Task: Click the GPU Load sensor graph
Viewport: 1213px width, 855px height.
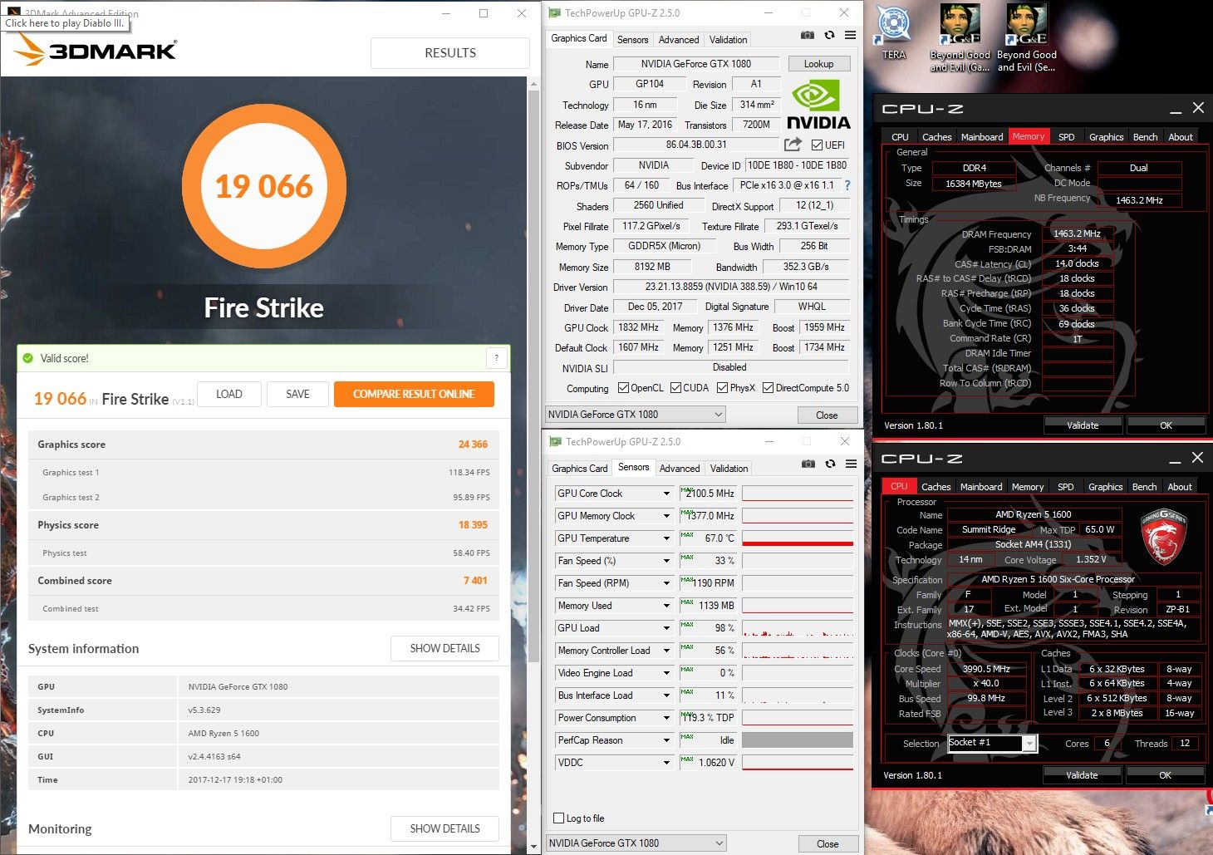Action: click(x=798, y=628)
